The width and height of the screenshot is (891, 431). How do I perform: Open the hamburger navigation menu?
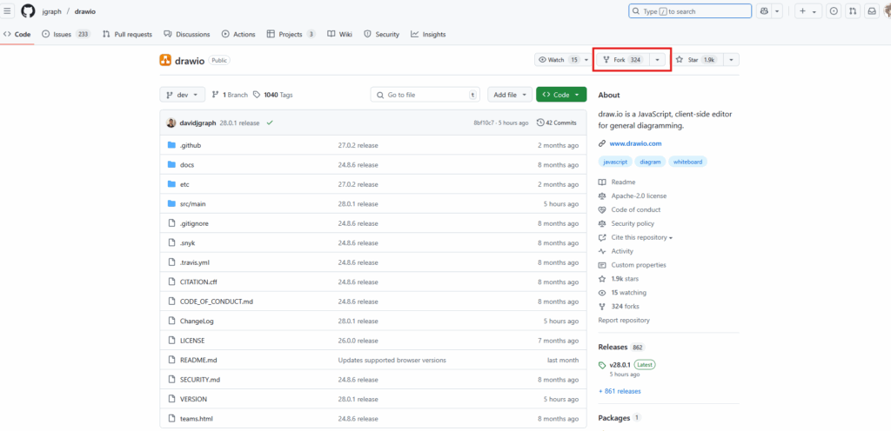coord(8,11)
